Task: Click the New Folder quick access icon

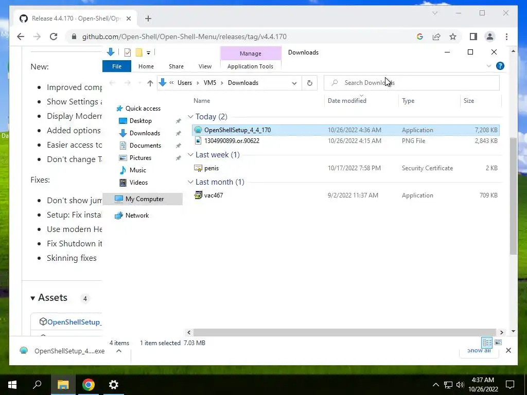Action: click(x=139, y=52)
